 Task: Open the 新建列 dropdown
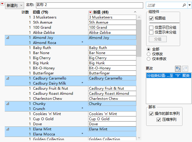tap(14, 5)
